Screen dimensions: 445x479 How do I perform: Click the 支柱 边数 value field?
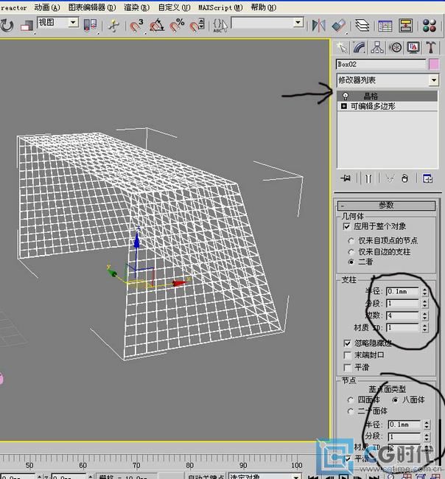pyautogui.click(x=402, y=315)
